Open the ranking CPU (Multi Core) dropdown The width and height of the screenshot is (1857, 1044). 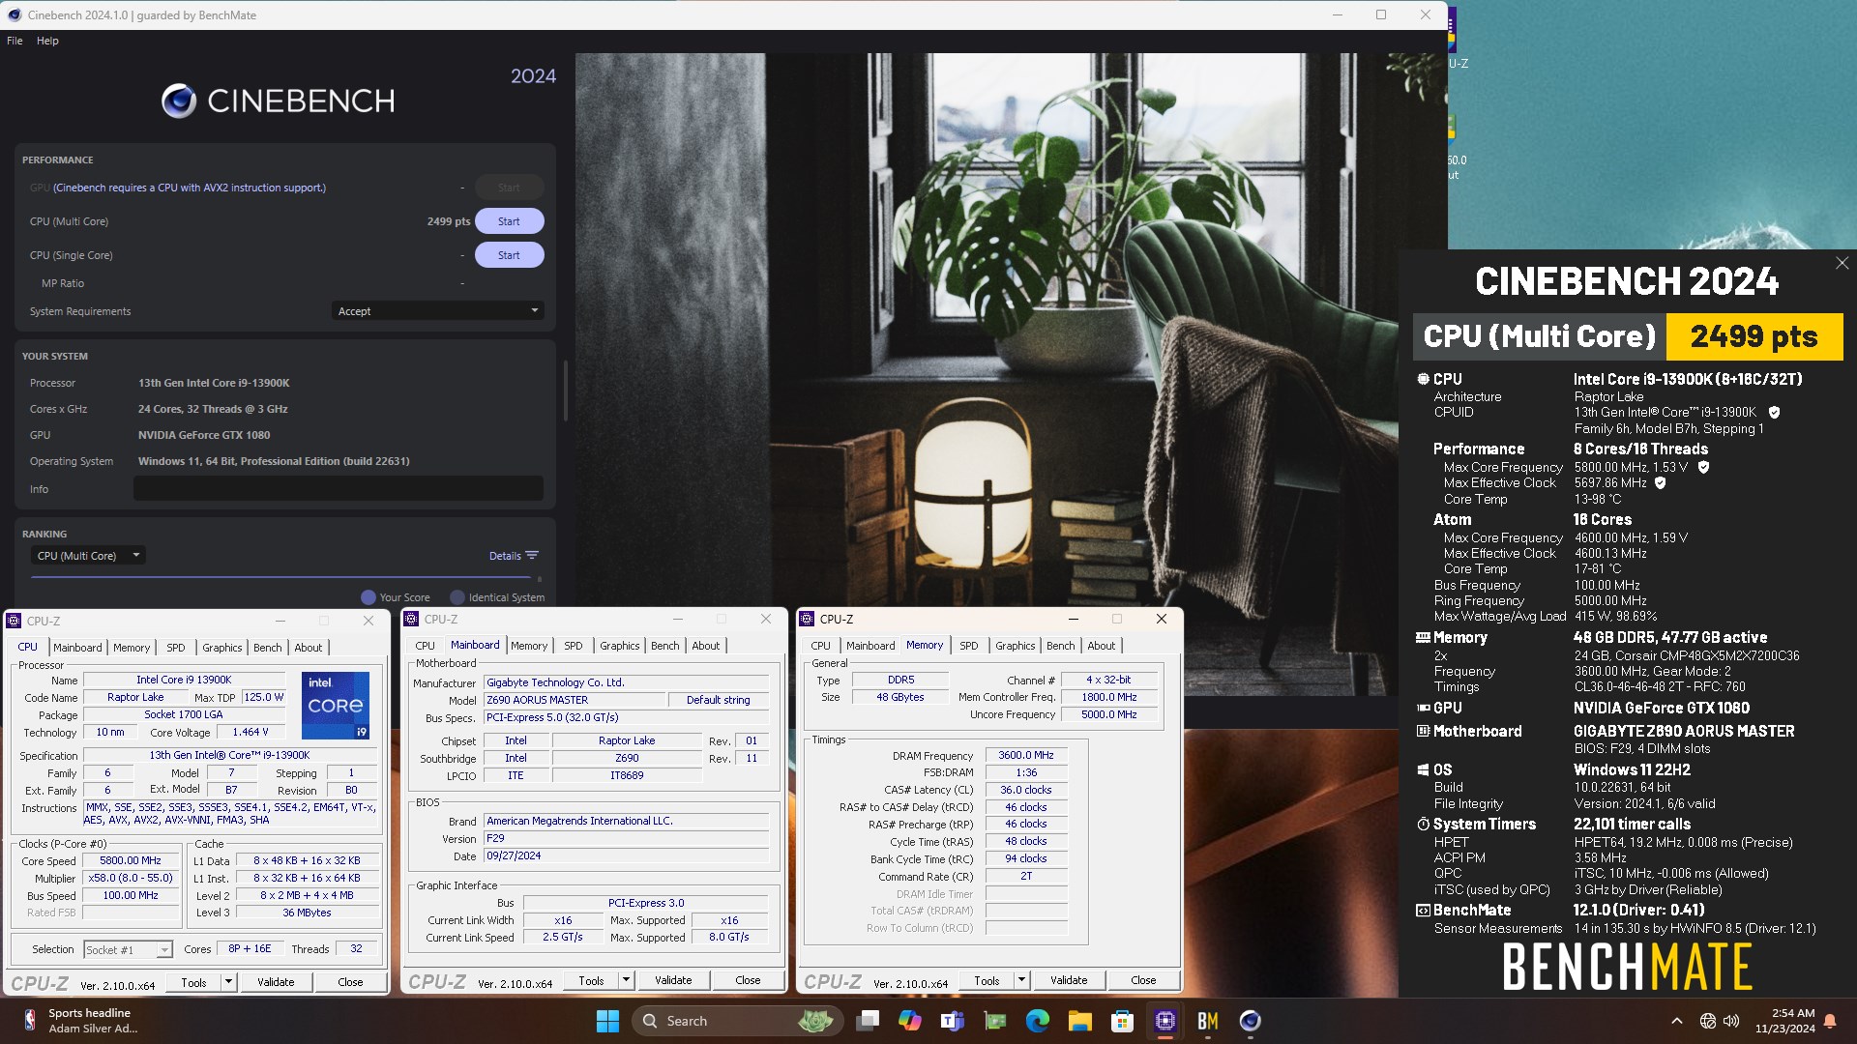(x=88, y=556)
